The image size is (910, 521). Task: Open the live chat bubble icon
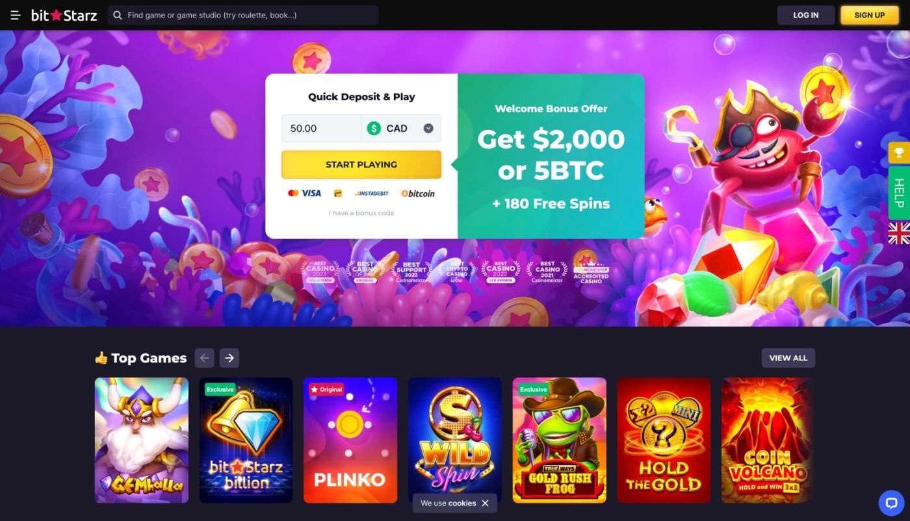click(891, 503)
